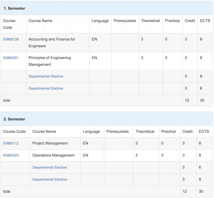Open second Departmental Elective in Semester 1
Image resolution: width=214 pixels, height=198 pixels.
[46, 88]
